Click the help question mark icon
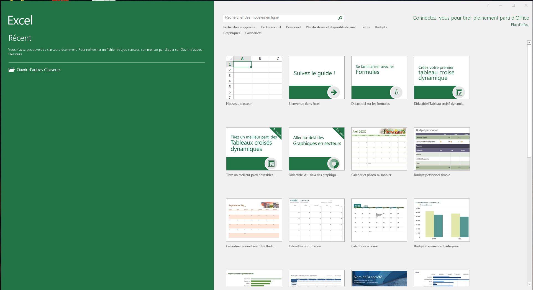The image size is (533, 290). tap(488, 5)
